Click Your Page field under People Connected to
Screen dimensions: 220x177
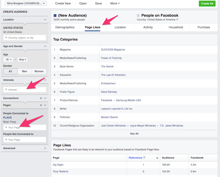[25, 127]
